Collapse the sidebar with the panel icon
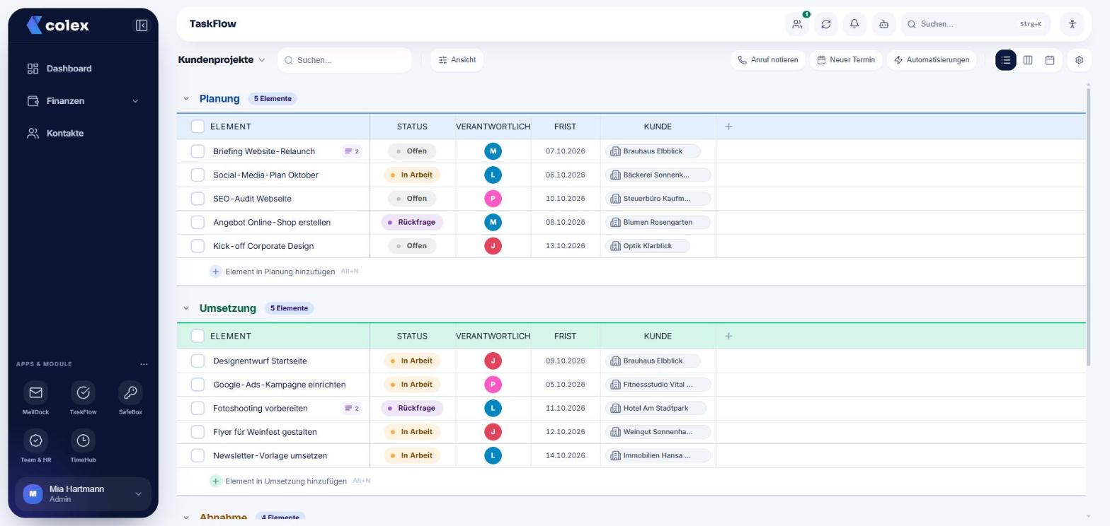 click(141, 25)
